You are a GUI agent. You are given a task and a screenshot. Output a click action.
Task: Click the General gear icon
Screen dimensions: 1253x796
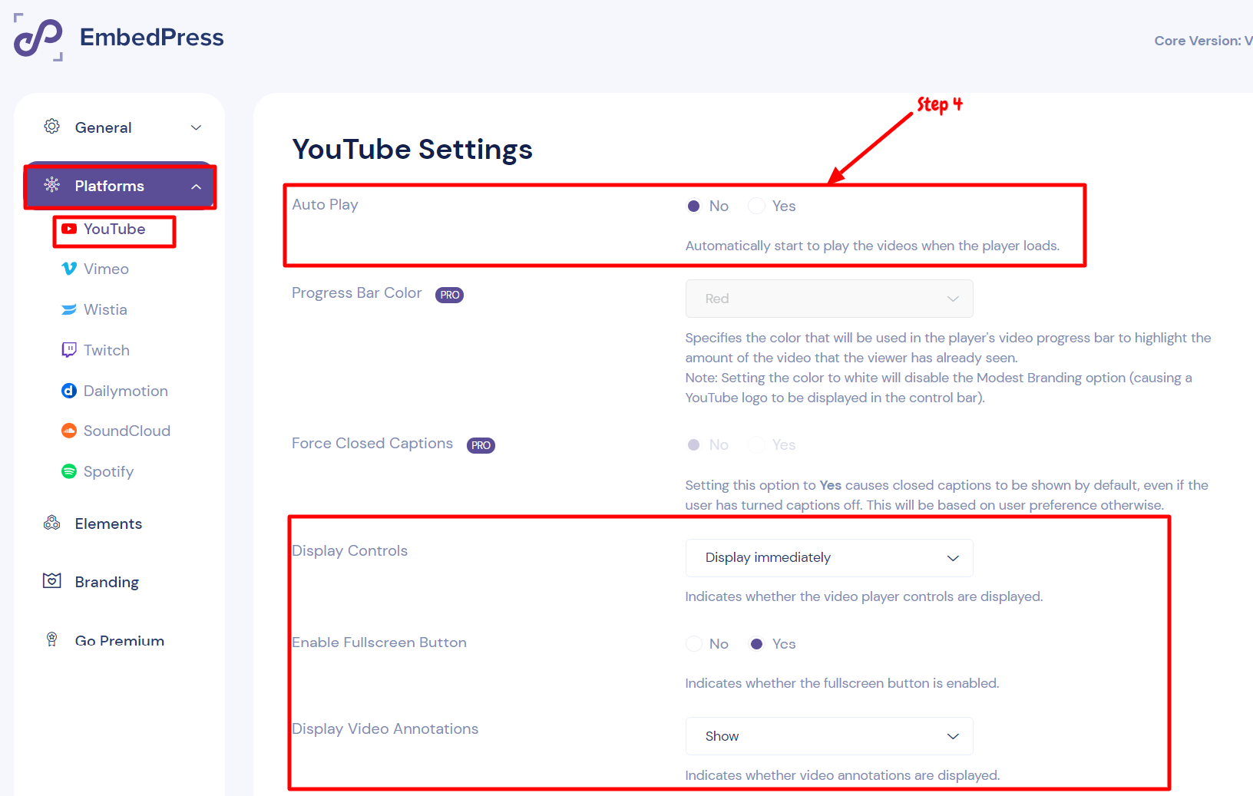51,127
